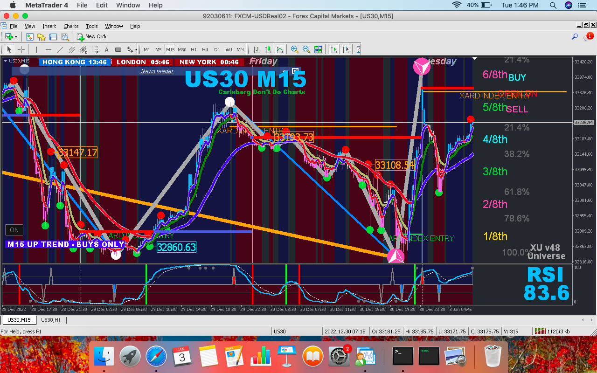Open the Strategy Tester magnifier icon

pyautogui.click(x=65, y=36)
